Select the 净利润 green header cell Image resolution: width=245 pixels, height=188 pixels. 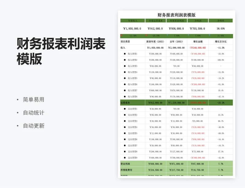pos(198,21)
